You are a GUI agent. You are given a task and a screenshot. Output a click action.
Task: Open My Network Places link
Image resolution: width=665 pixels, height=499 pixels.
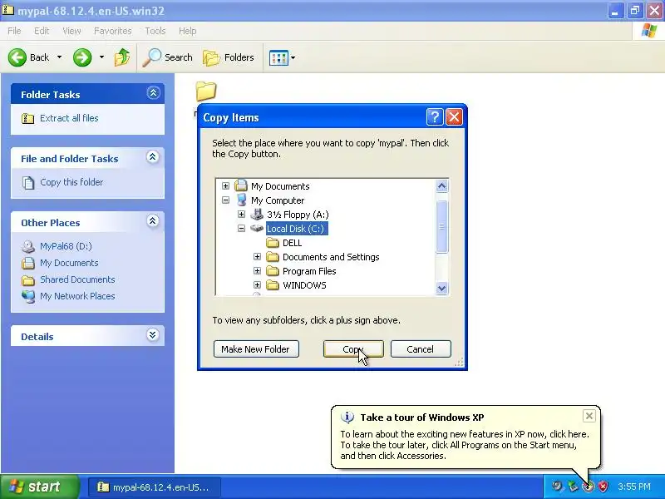pos(77,296)
